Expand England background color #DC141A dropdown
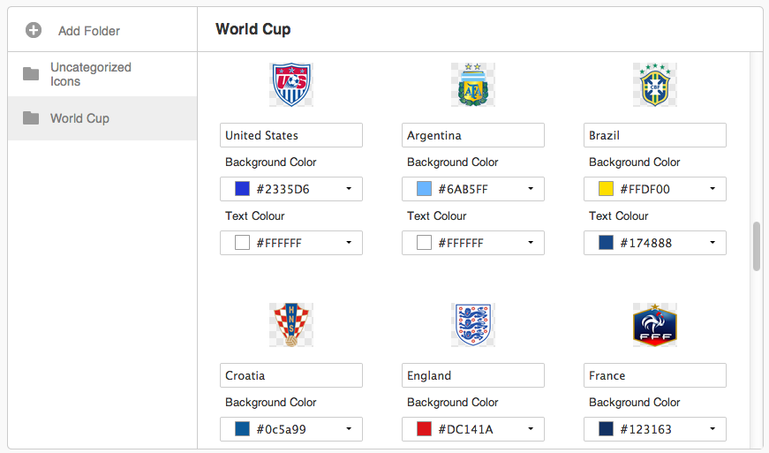 [472, 429]
